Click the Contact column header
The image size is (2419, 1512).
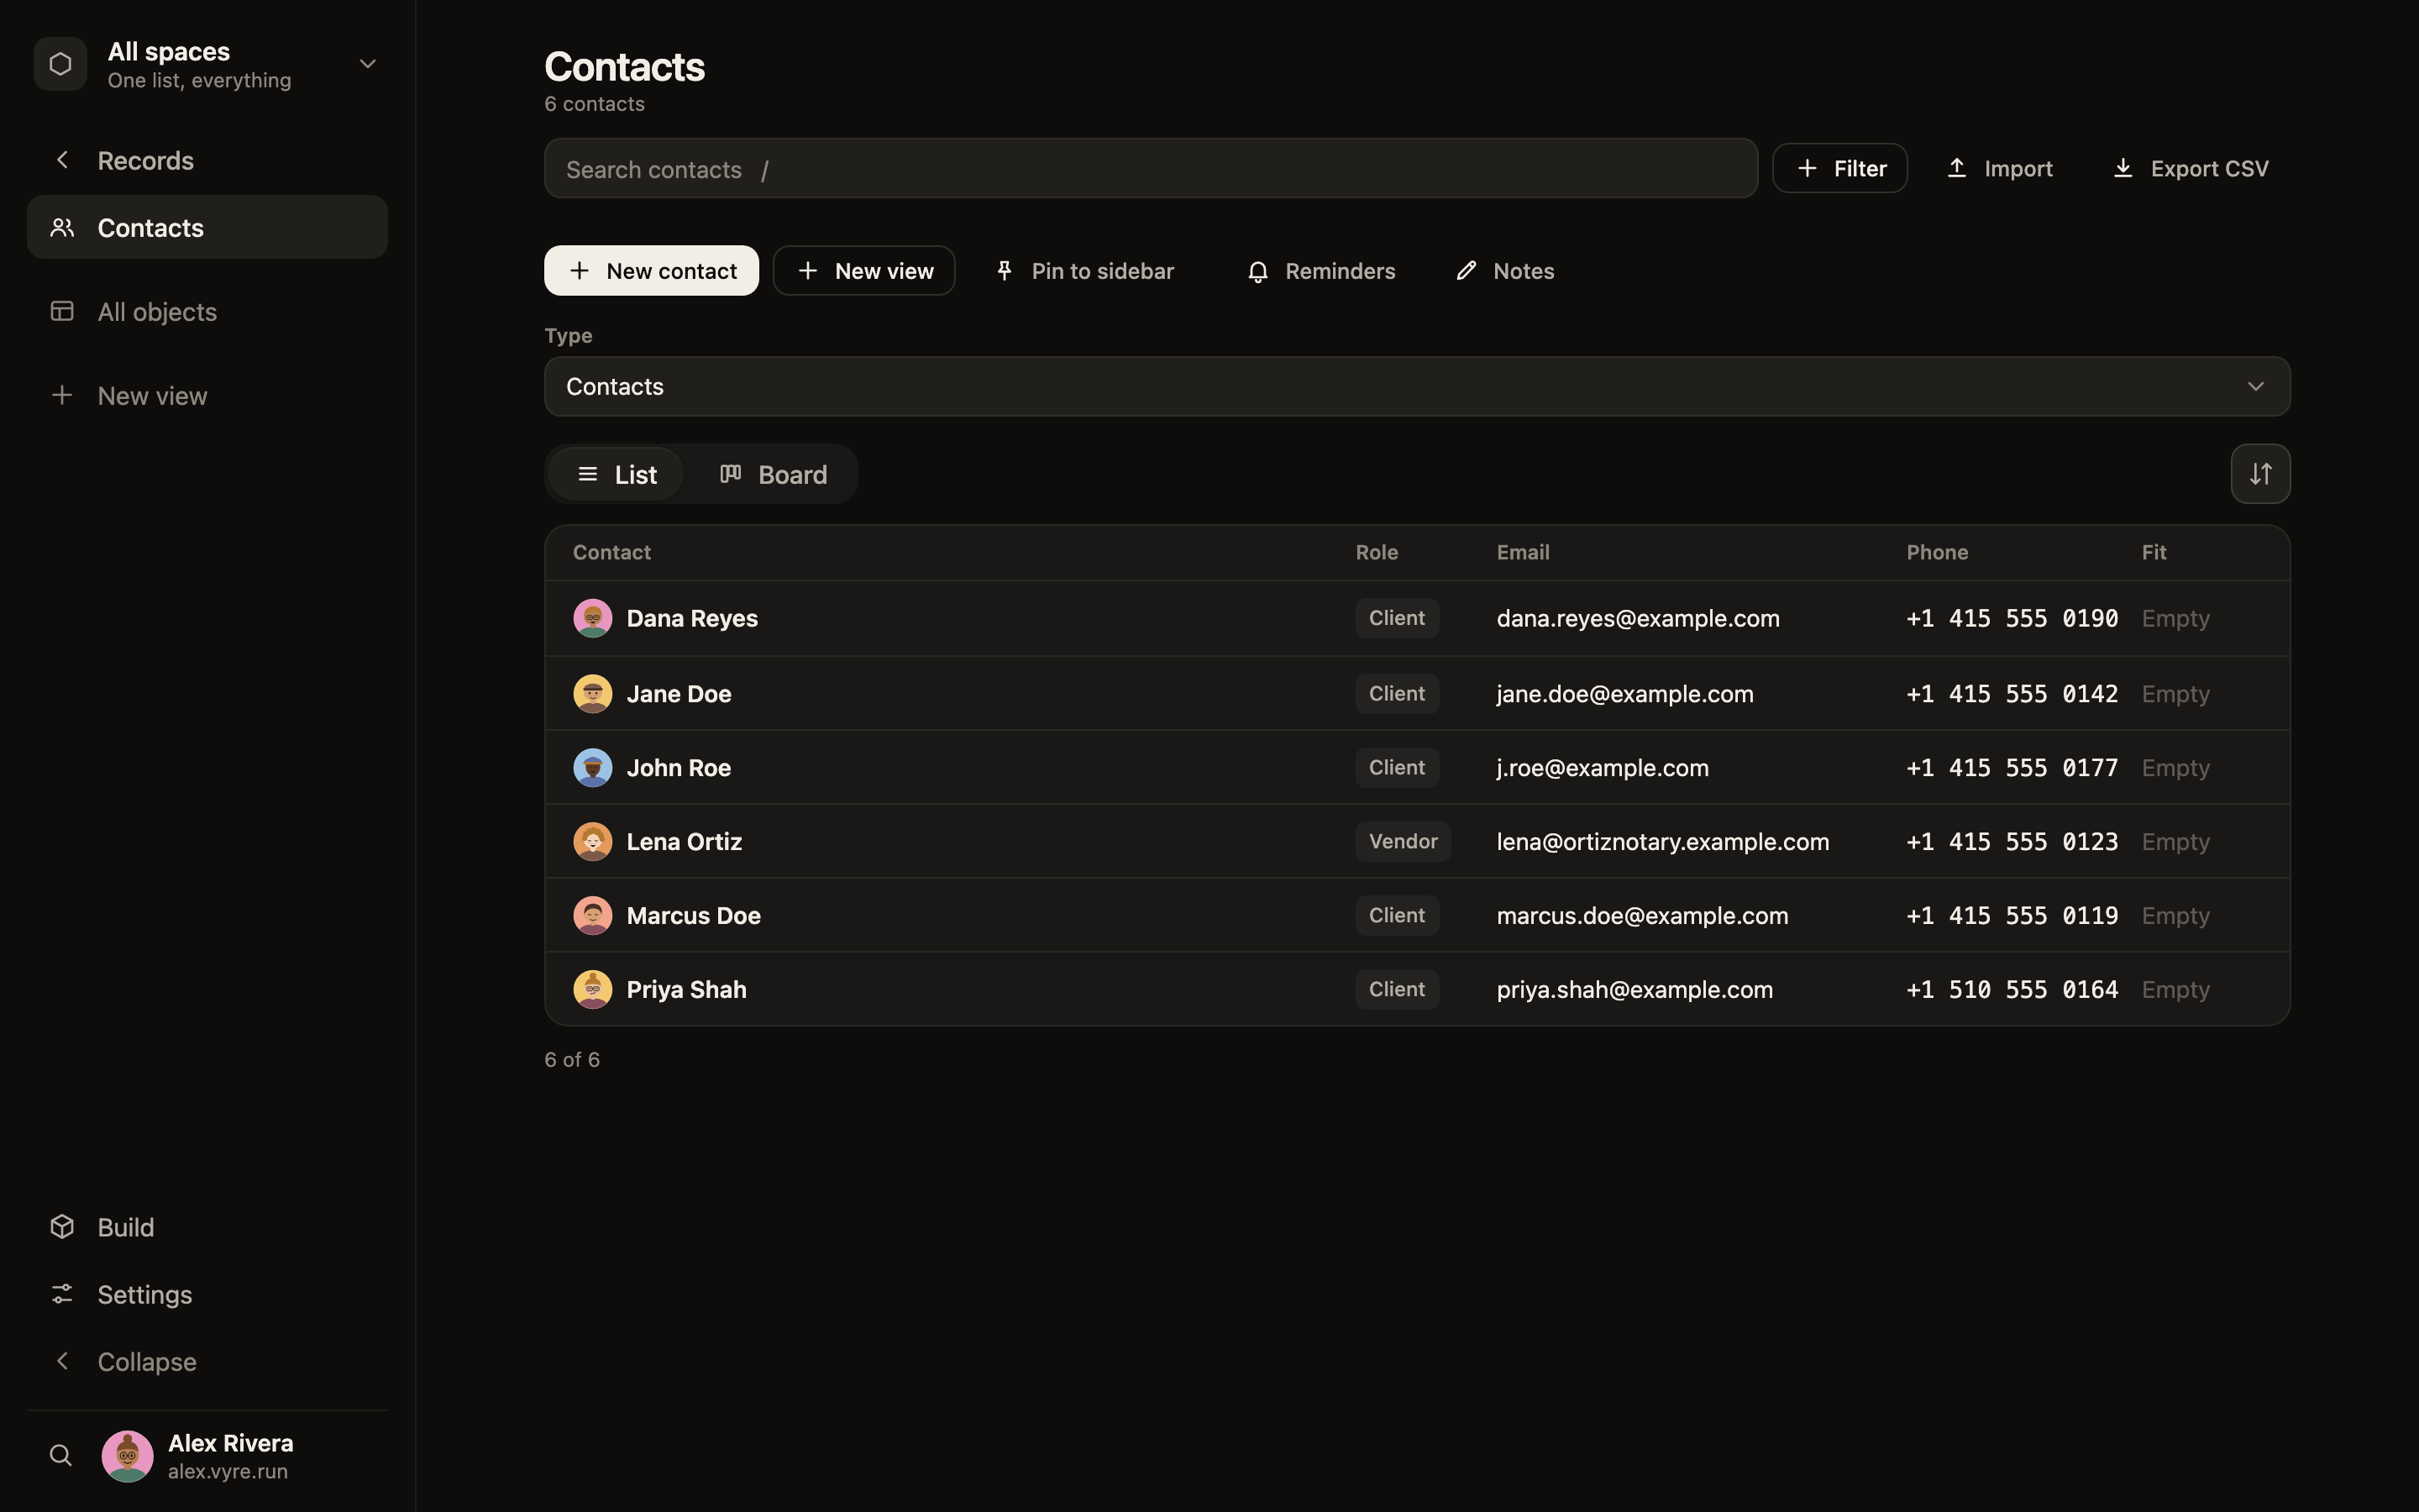611,553
